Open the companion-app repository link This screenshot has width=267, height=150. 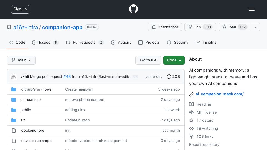62,27
